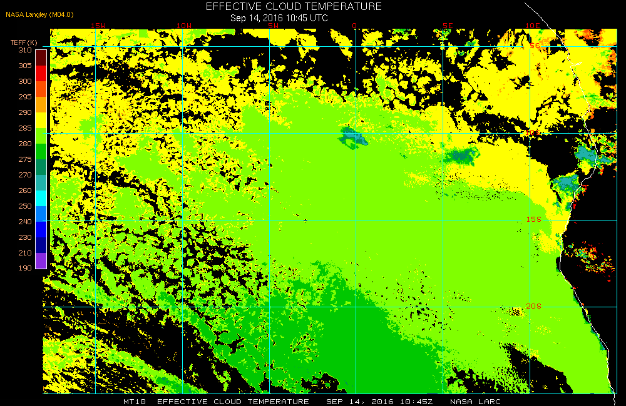Click the '5S' latitude label
626x406 pixels.
tap(535, 46)
